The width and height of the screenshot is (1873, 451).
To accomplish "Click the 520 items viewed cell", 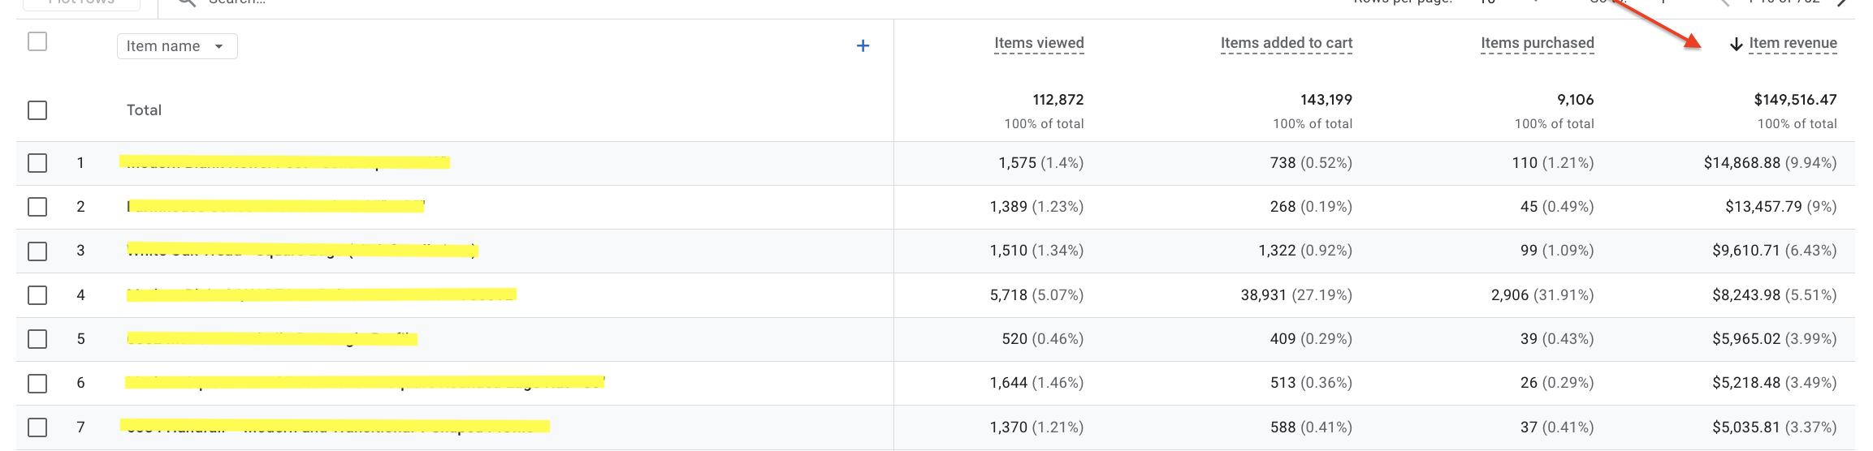I will [x=1042, y=339].
